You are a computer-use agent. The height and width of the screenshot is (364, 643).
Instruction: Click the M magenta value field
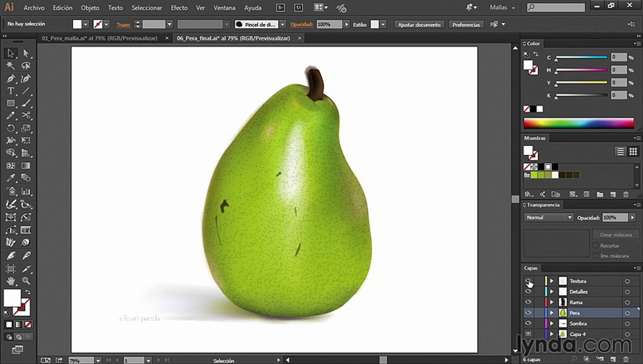coord(619,70)
